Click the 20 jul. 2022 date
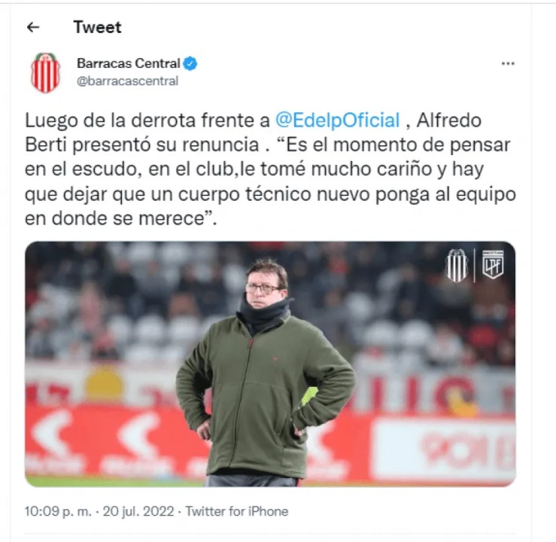The height and width of the screenshot is (542, 556). point(138,511)
